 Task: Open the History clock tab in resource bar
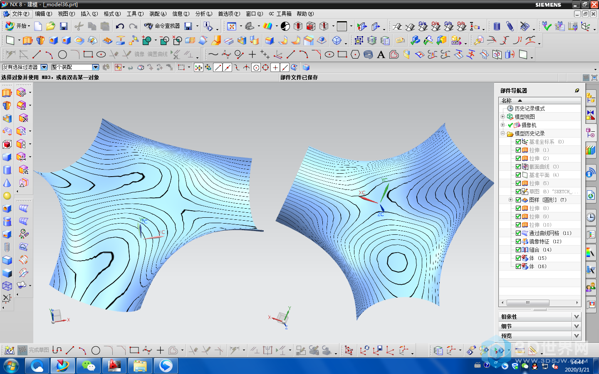coord(591,217)
